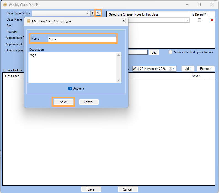Expand the Class Type Group dropdown
219x193 pixels.
pos(88,13)
